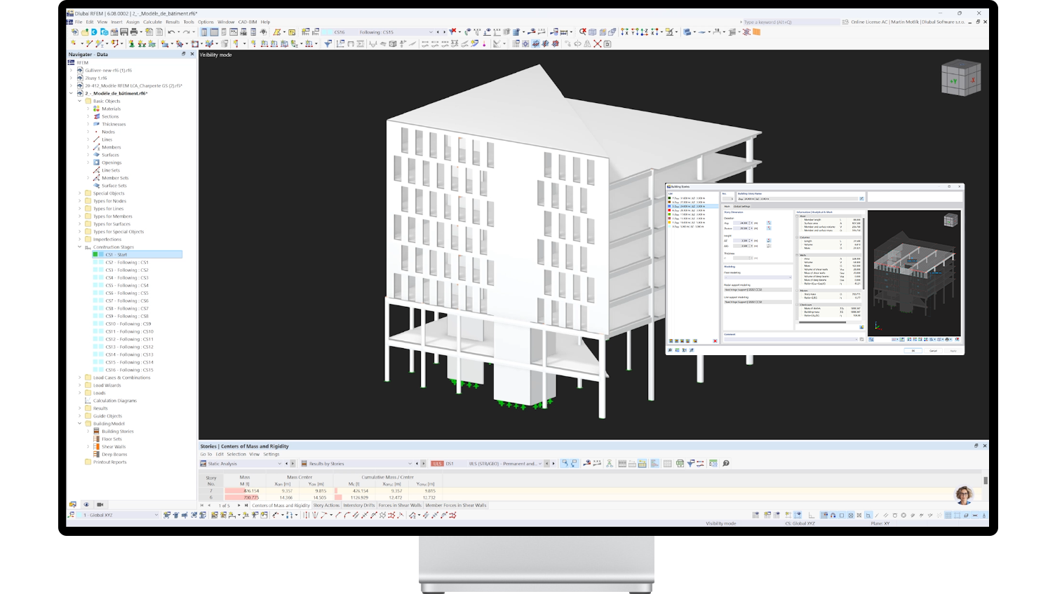Click the Results by Stories icon

(x=304, y=463)
